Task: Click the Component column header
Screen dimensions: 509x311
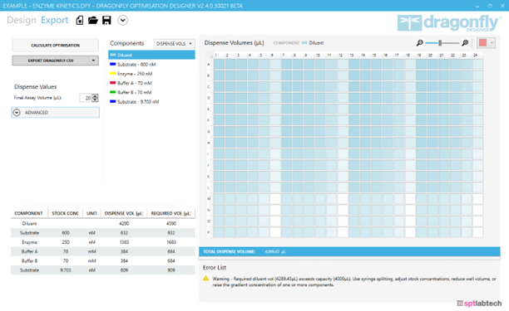Action: [28, 213]
